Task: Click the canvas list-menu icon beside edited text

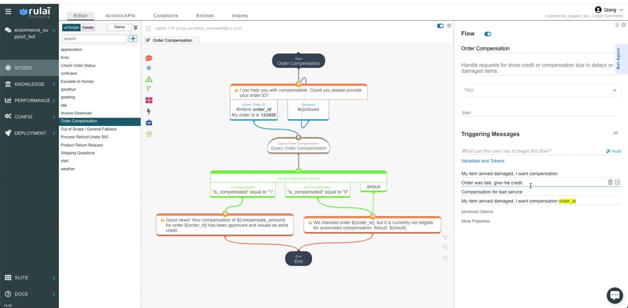Action: click(148, 28)
